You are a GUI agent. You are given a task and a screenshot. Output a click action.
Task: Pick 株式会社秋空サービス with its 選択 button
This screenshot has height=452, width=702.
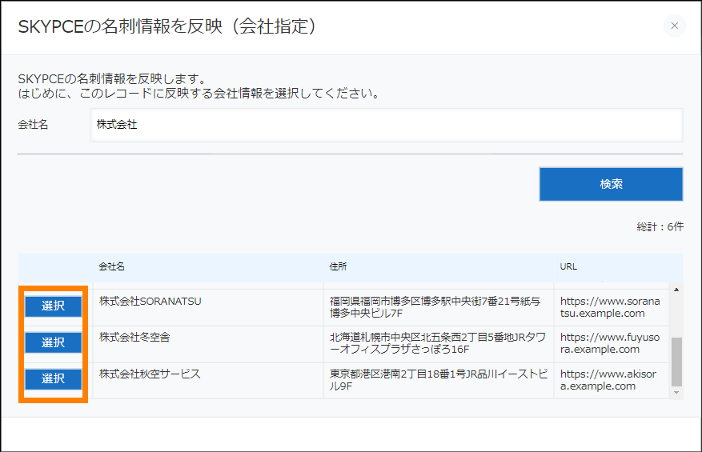(x=53, y=378)
